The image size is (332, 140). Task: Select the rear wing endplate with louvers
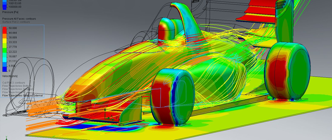(x=284, y=21)
